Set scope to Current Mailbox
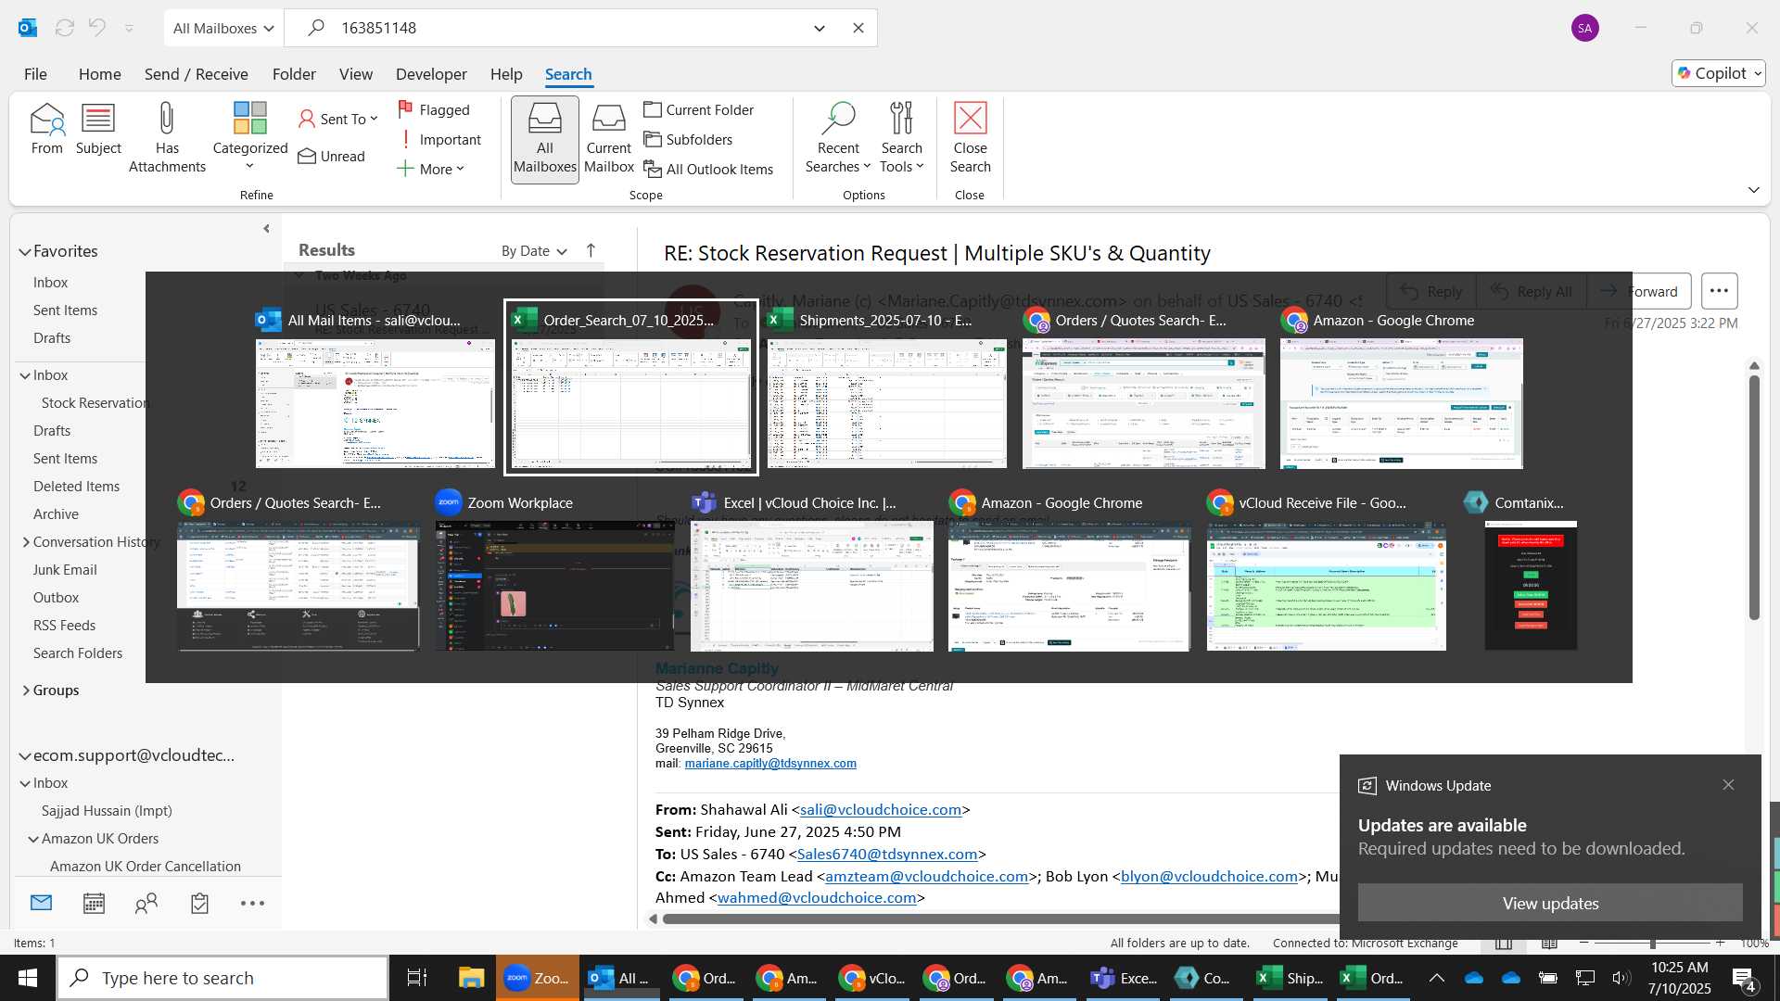 (x=609, y=139)
